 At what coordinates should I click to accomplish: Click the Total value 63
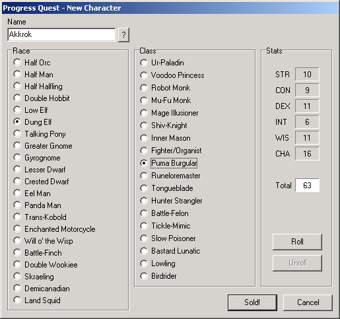(307, 186)
